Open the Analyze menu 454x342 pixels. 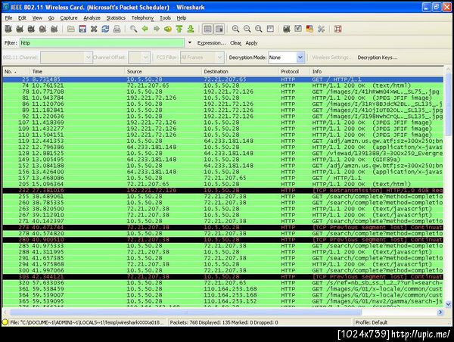[x=92, y=18]
